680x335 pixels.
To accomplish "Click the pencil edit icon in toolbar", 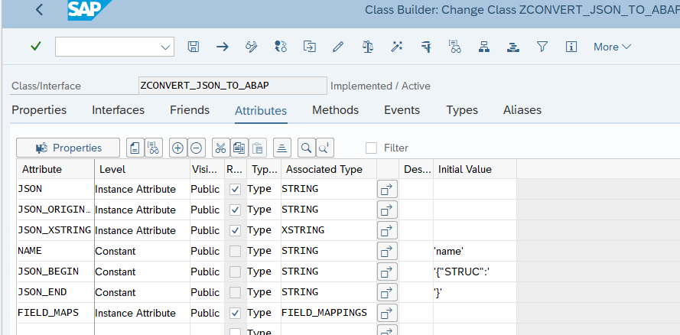I will click(x=338, y=47).
